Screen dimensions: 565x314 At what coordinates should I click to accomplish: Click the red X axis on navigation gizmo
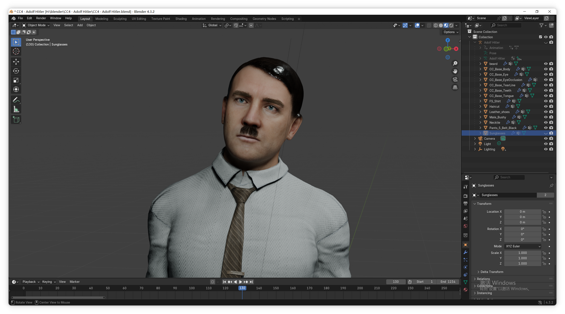pos(456,49)
